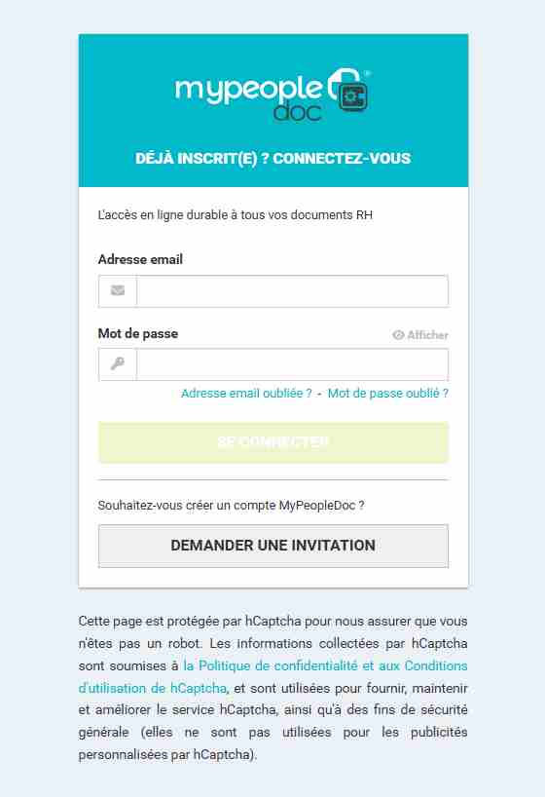Click the Cette page est protégée paragraph
This screenshot has width=545, height=797.
pyautogui.click(x=272, y=688)
